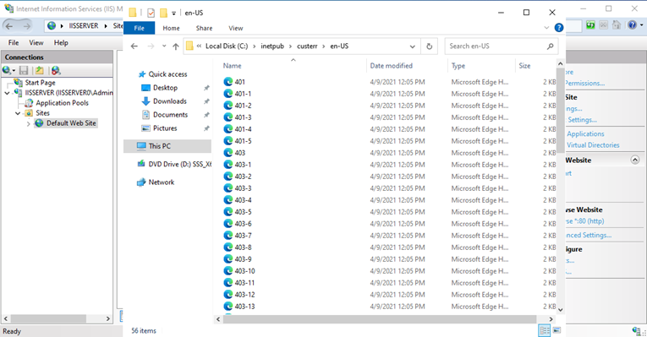
Task: Click IIS Connections horizontal scroll right arrow
Action: click(108, 319)
